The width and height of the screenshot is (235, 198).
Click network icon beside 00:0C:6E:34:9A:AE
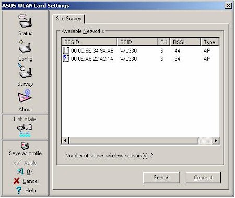point(66,51)
